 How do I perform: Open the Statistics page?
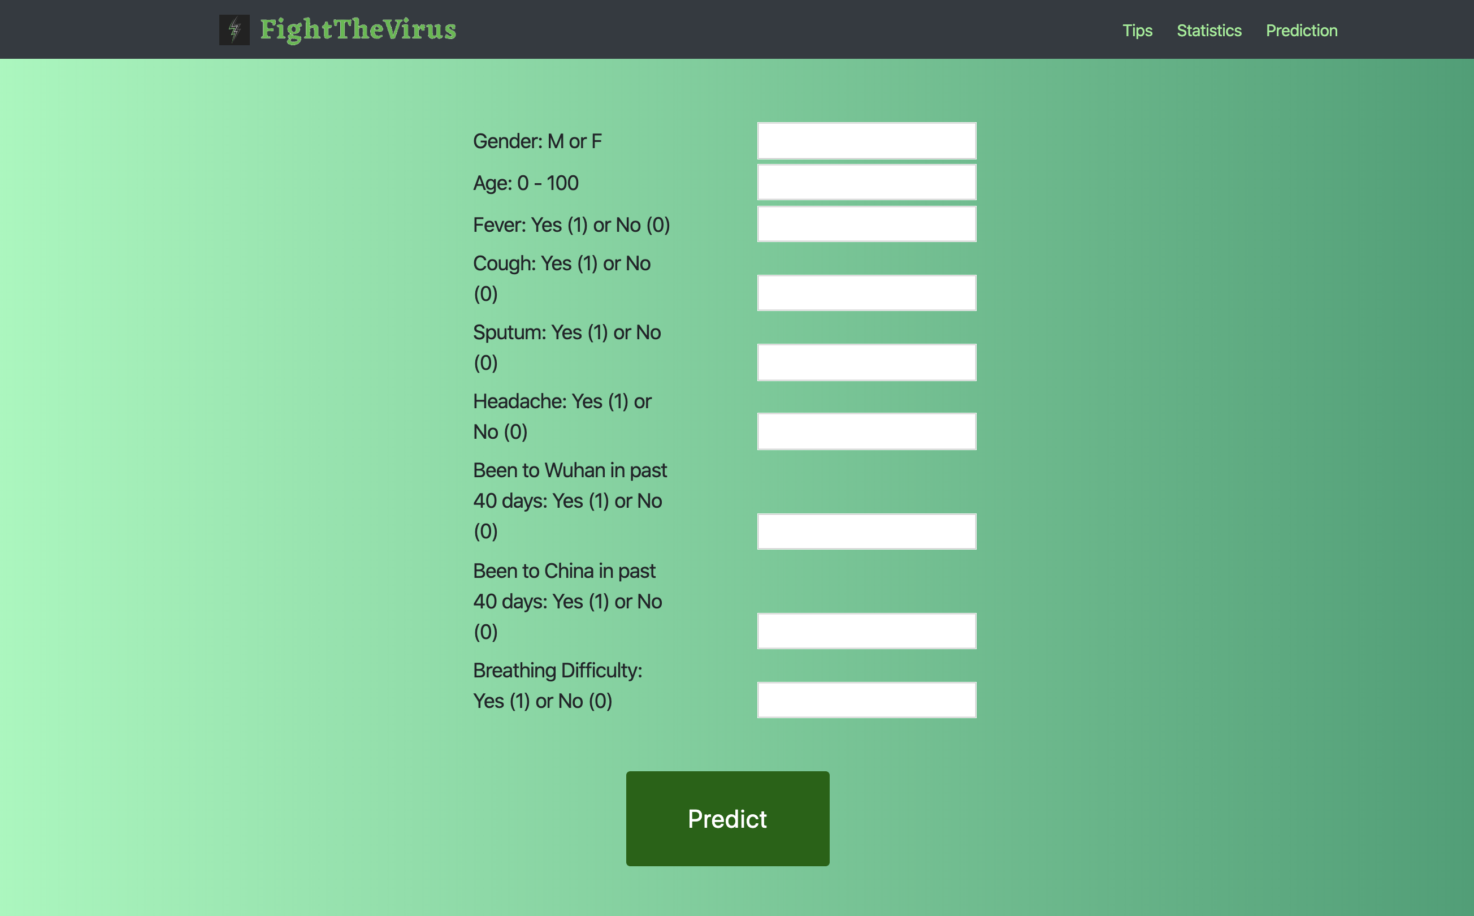[x=1208, y=31]
